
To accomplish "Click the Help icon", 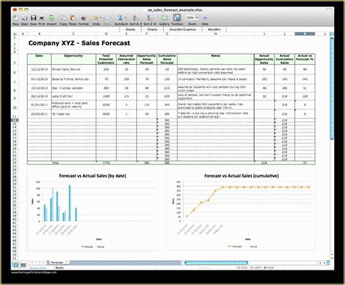I will click(x=205, y=17).
